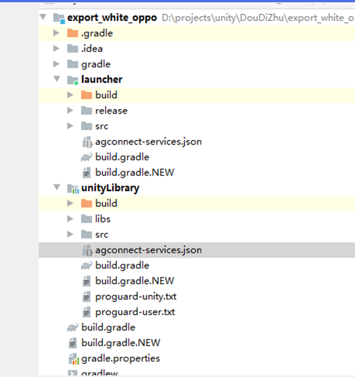Click the orange build folder icon in launcher
This screenshot has width=355, height=377.
[x=87, y=95]
